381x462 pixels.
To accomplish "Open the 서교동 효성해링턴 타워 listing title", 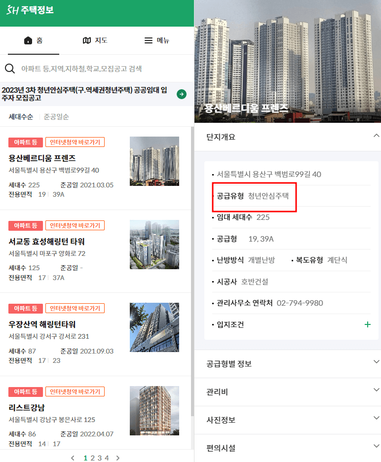I will click(46, 242).
